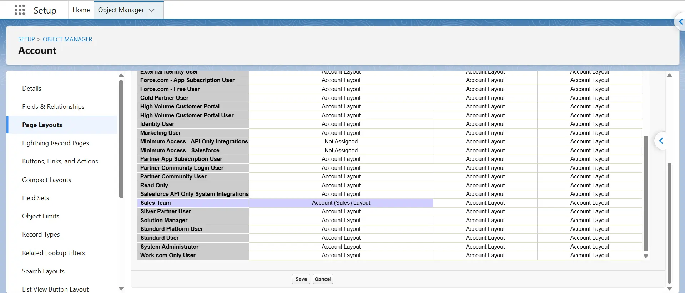Open Related Lookup Filters in the sidebar
This screenshot has height=293, width=685.
coord(53,253)
